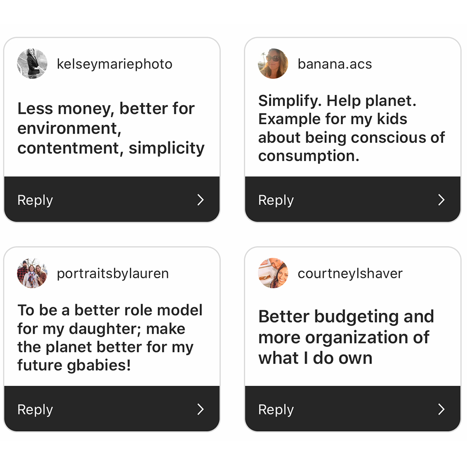Image resolution: width=467 pixels, height=467 pixels.
Task: Select the 'Better budgeting and more organization' text
Action: [x=346, y=337]
